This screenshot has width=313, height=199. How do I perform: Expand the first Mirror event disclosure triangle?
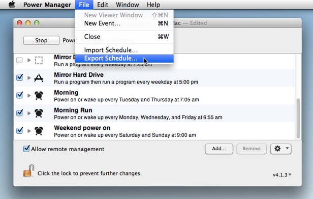pyautogui.click(x=29, y=60)
